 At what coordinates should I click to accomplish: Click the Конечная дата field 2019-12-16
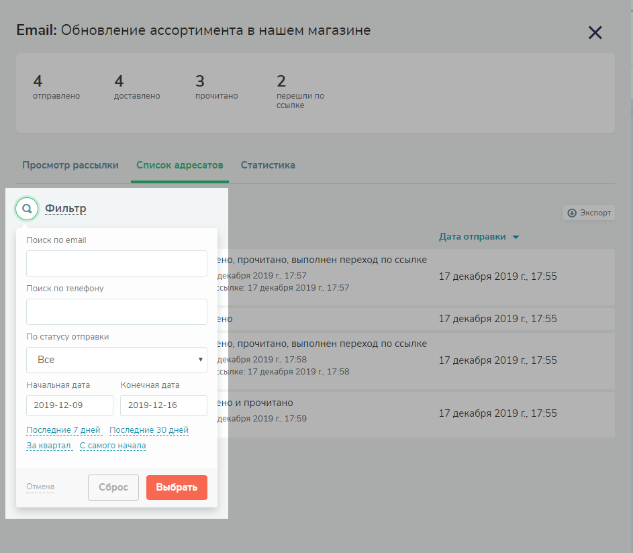point(164,405)
